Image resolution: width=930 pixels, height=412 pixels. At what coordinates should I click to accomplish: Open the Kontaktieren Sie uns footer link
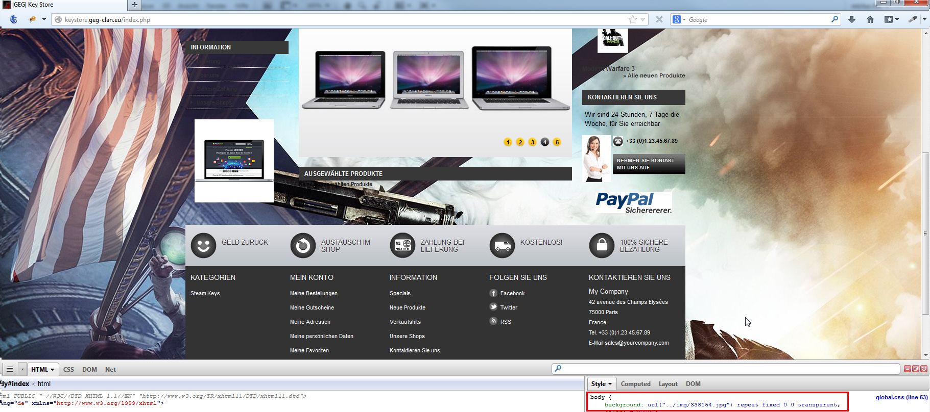[x=415, y=350]
